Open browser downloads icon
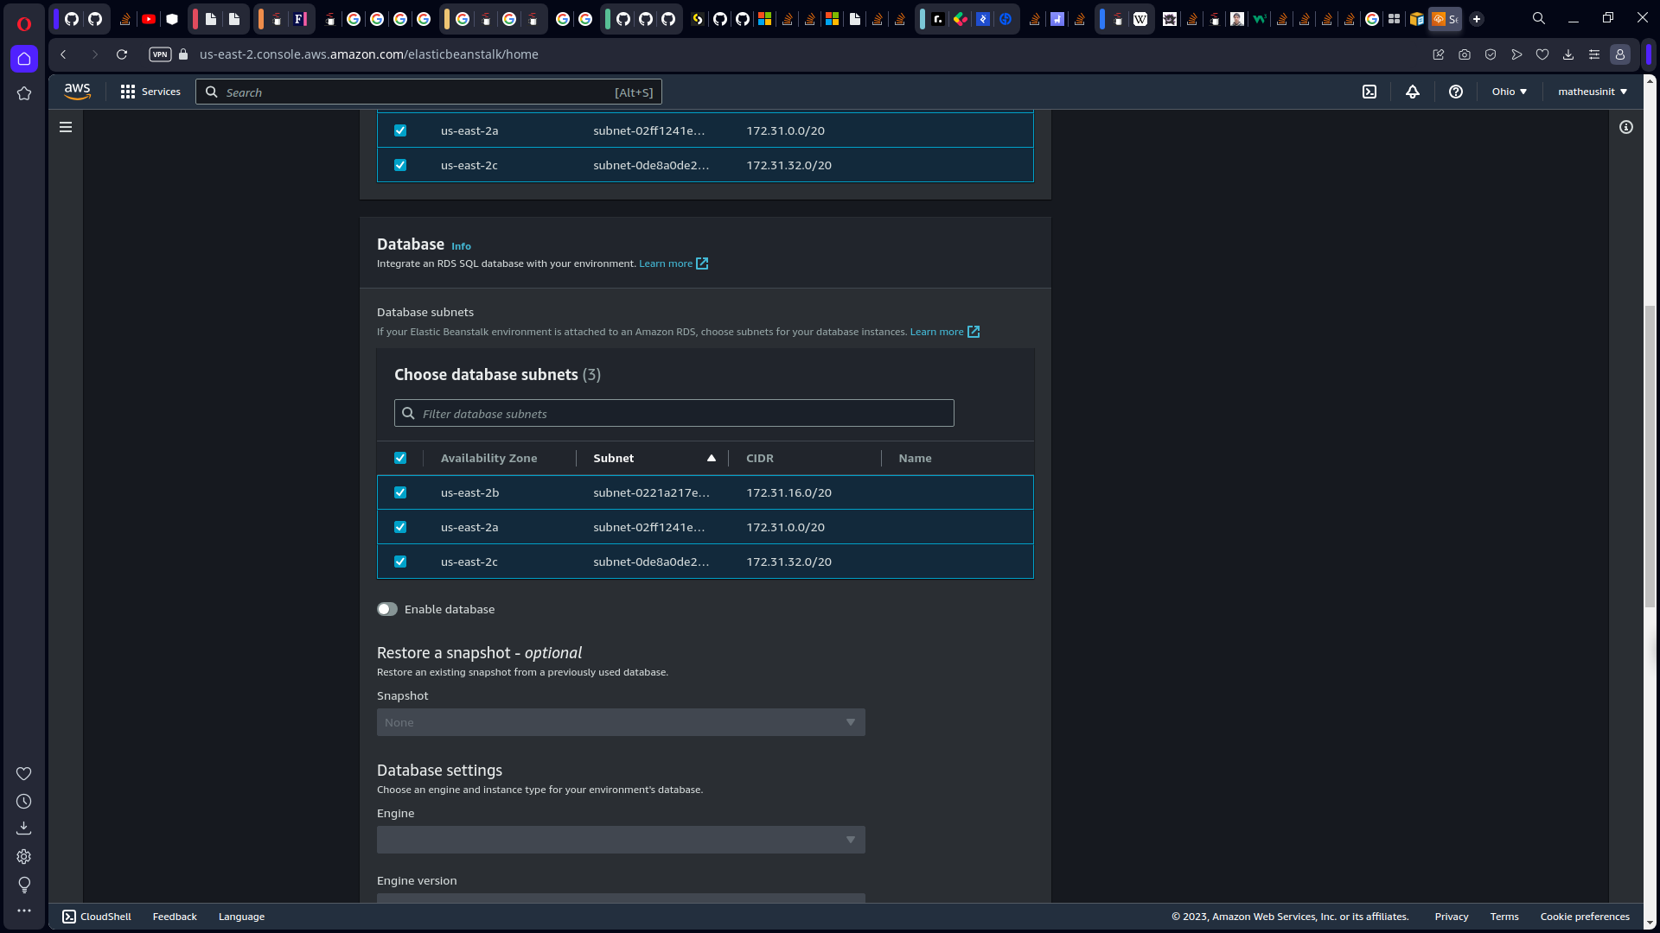Viewport: 1660px width, 933px height. (x=1568, y=54)
